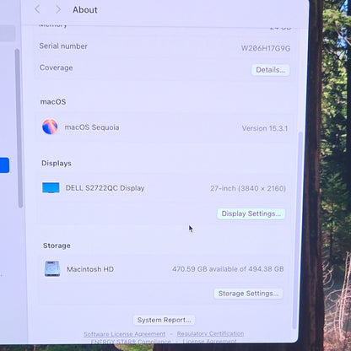Go forward with the right chevron arrow
Viewport: 351px width, 351px height.
(58, 9)
